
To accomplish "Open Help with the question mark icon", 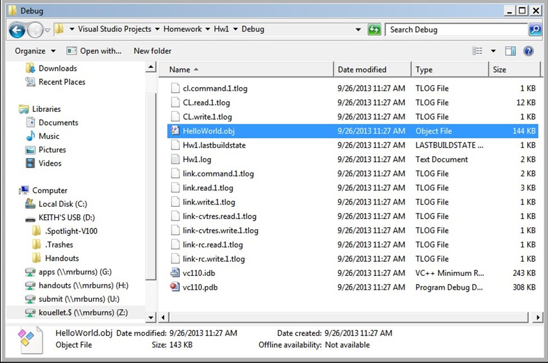I will 528,51.
